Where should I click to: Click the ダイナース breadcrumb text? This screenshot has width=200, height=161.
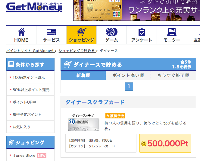point(109,51)
